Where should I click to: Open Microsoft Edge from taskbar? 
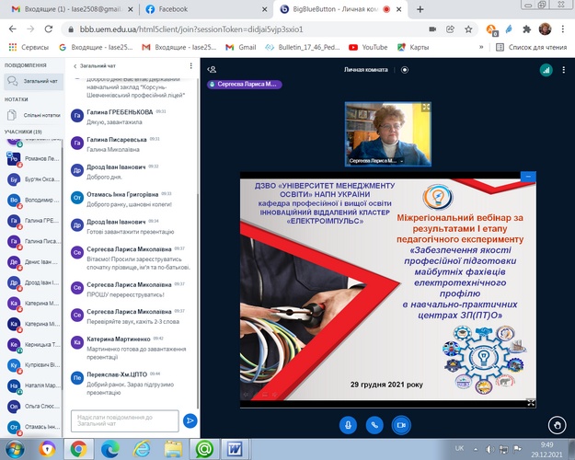[x=110, y=449]
